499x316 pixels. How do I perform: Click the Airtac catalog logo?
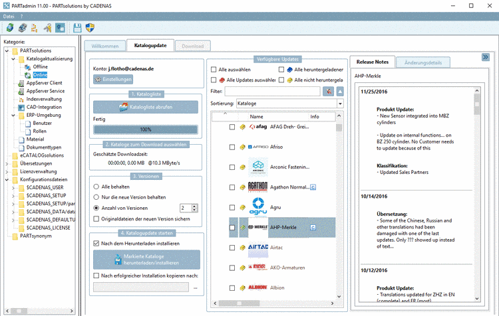[258, 248]
